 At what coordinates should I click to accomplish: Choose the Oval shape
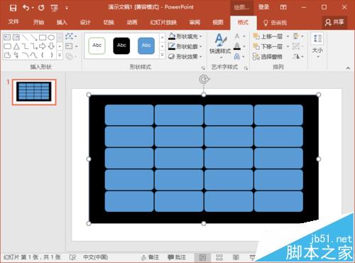point(51,38)
